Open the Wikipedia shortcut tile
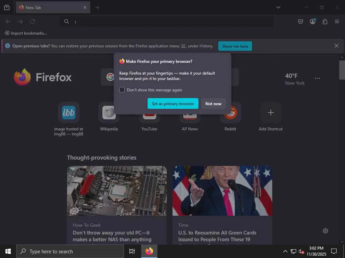345x258 pixels. [109, 113]
